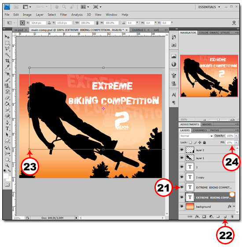The width and height of the screenshot is (242, 247).
Task: Collapse background layer effects arrow
Action: [x=234, y=206]
